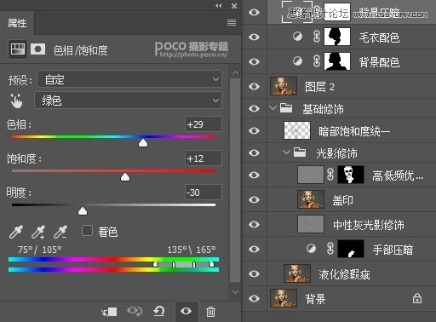
Task: Select the 盖印 layer thumbnail
Action: click(x=311, y=199)
